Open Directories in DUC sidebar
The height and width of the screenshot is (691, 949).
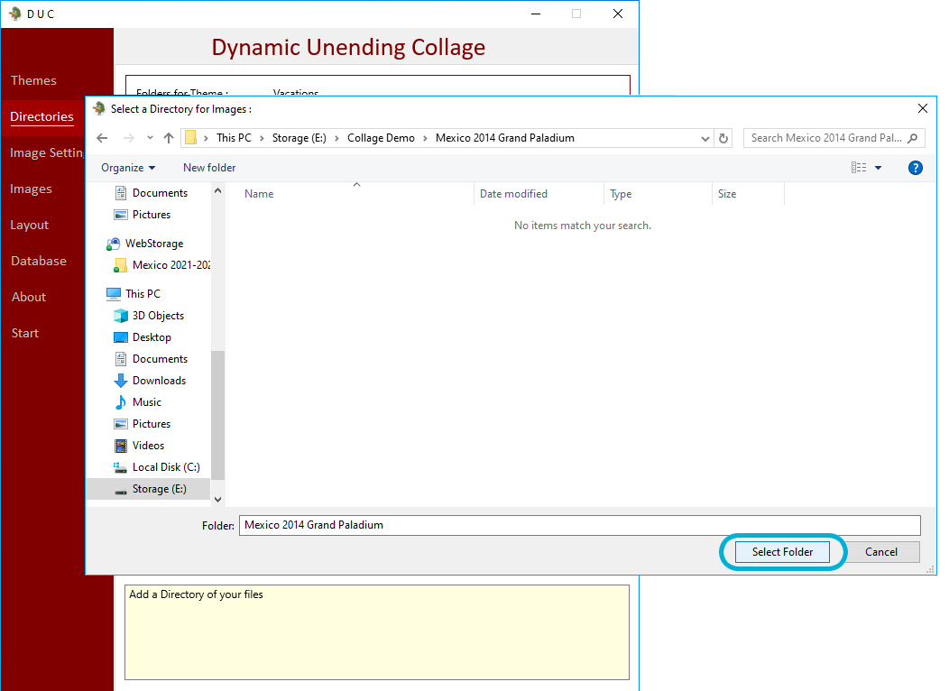click(41, 116)
